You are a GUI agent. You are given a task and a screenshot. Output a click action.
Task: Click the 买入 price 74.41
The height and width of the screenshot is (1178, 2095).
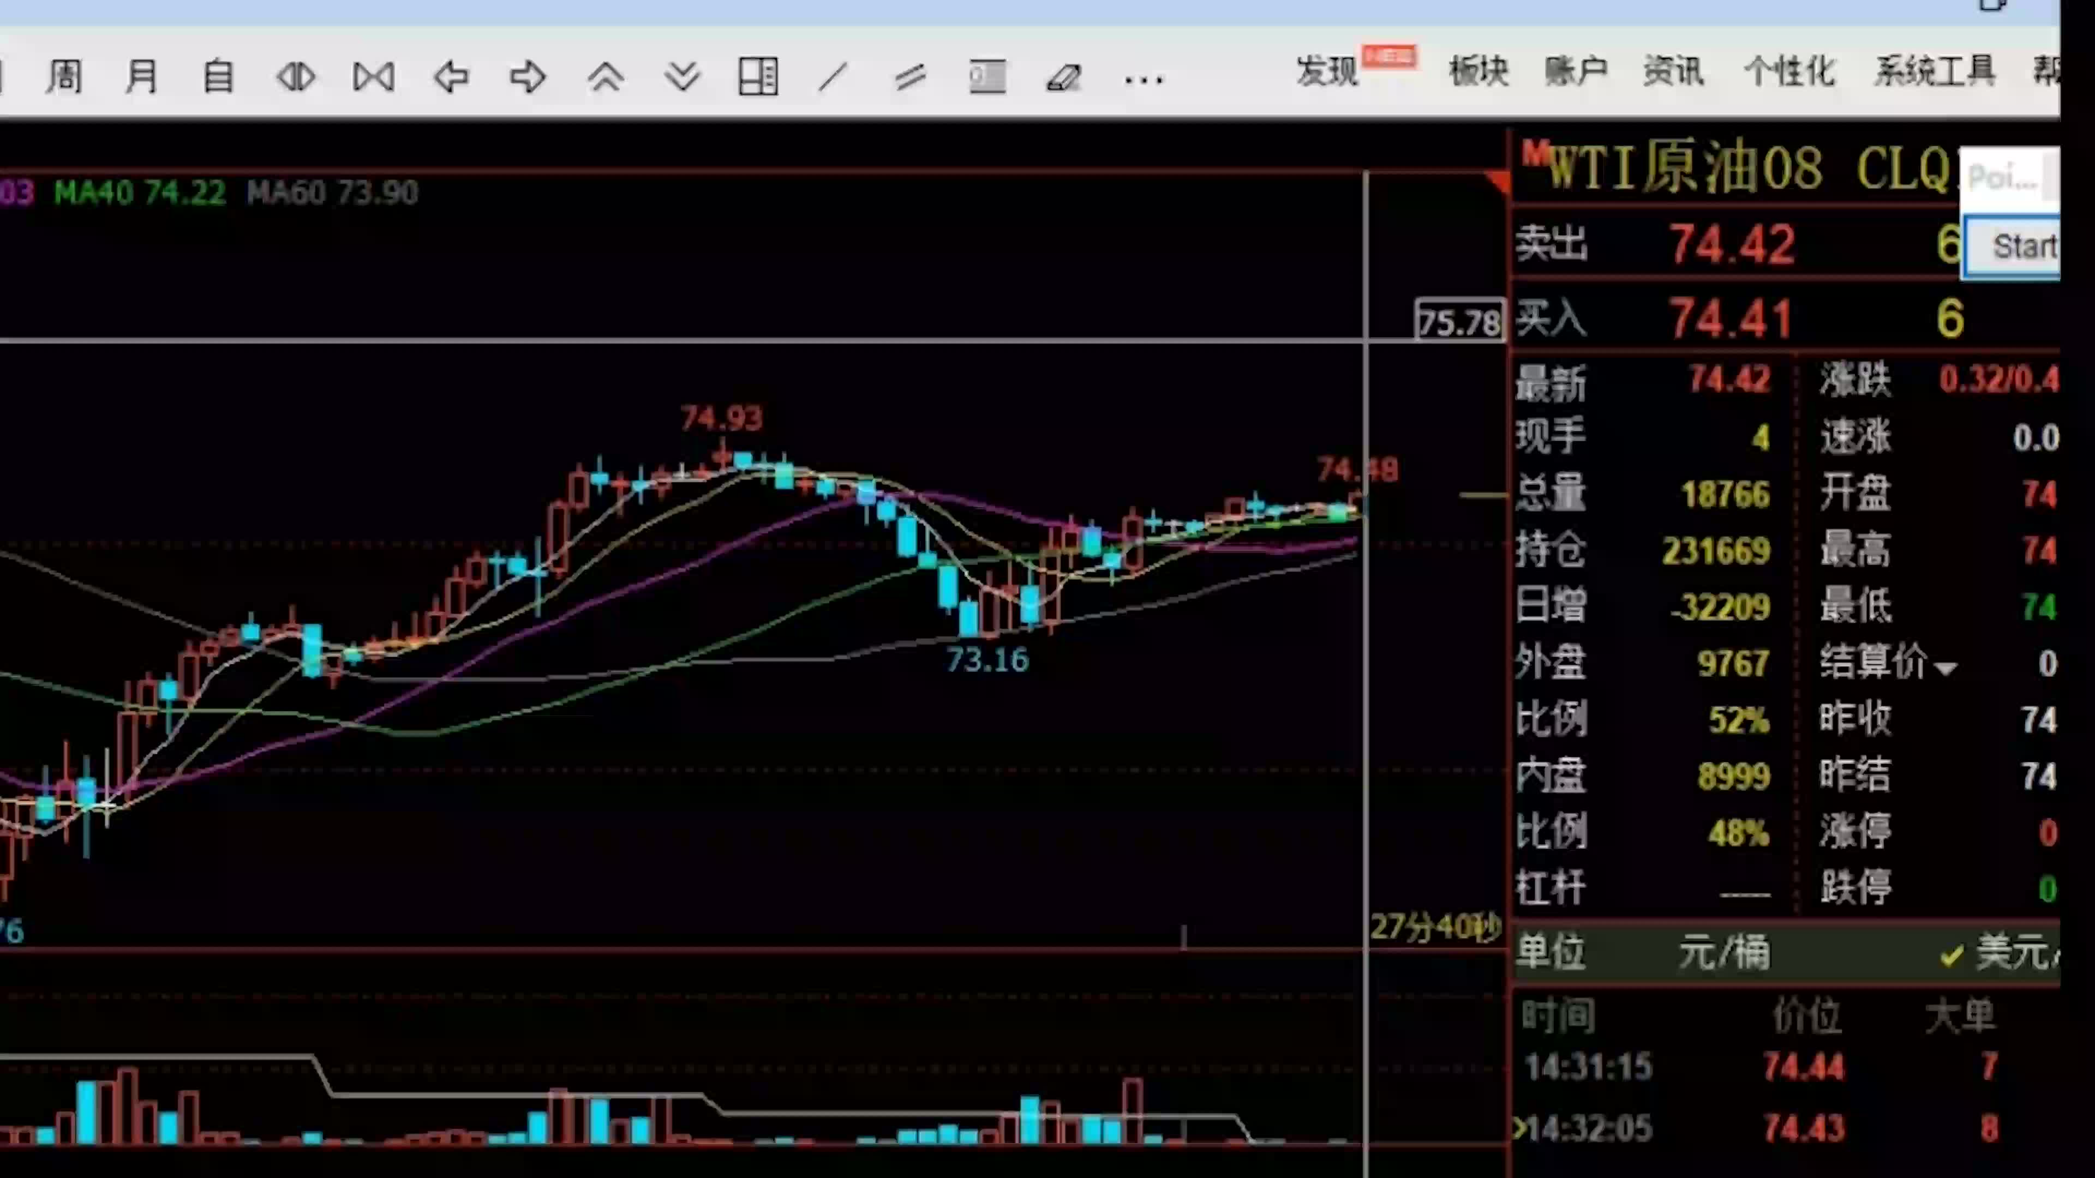click(x=1731, y=318)
